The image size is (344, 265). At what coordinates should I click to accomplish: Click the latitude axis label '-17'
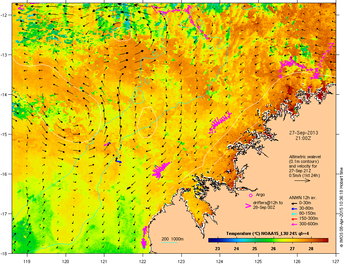(4, 214)
